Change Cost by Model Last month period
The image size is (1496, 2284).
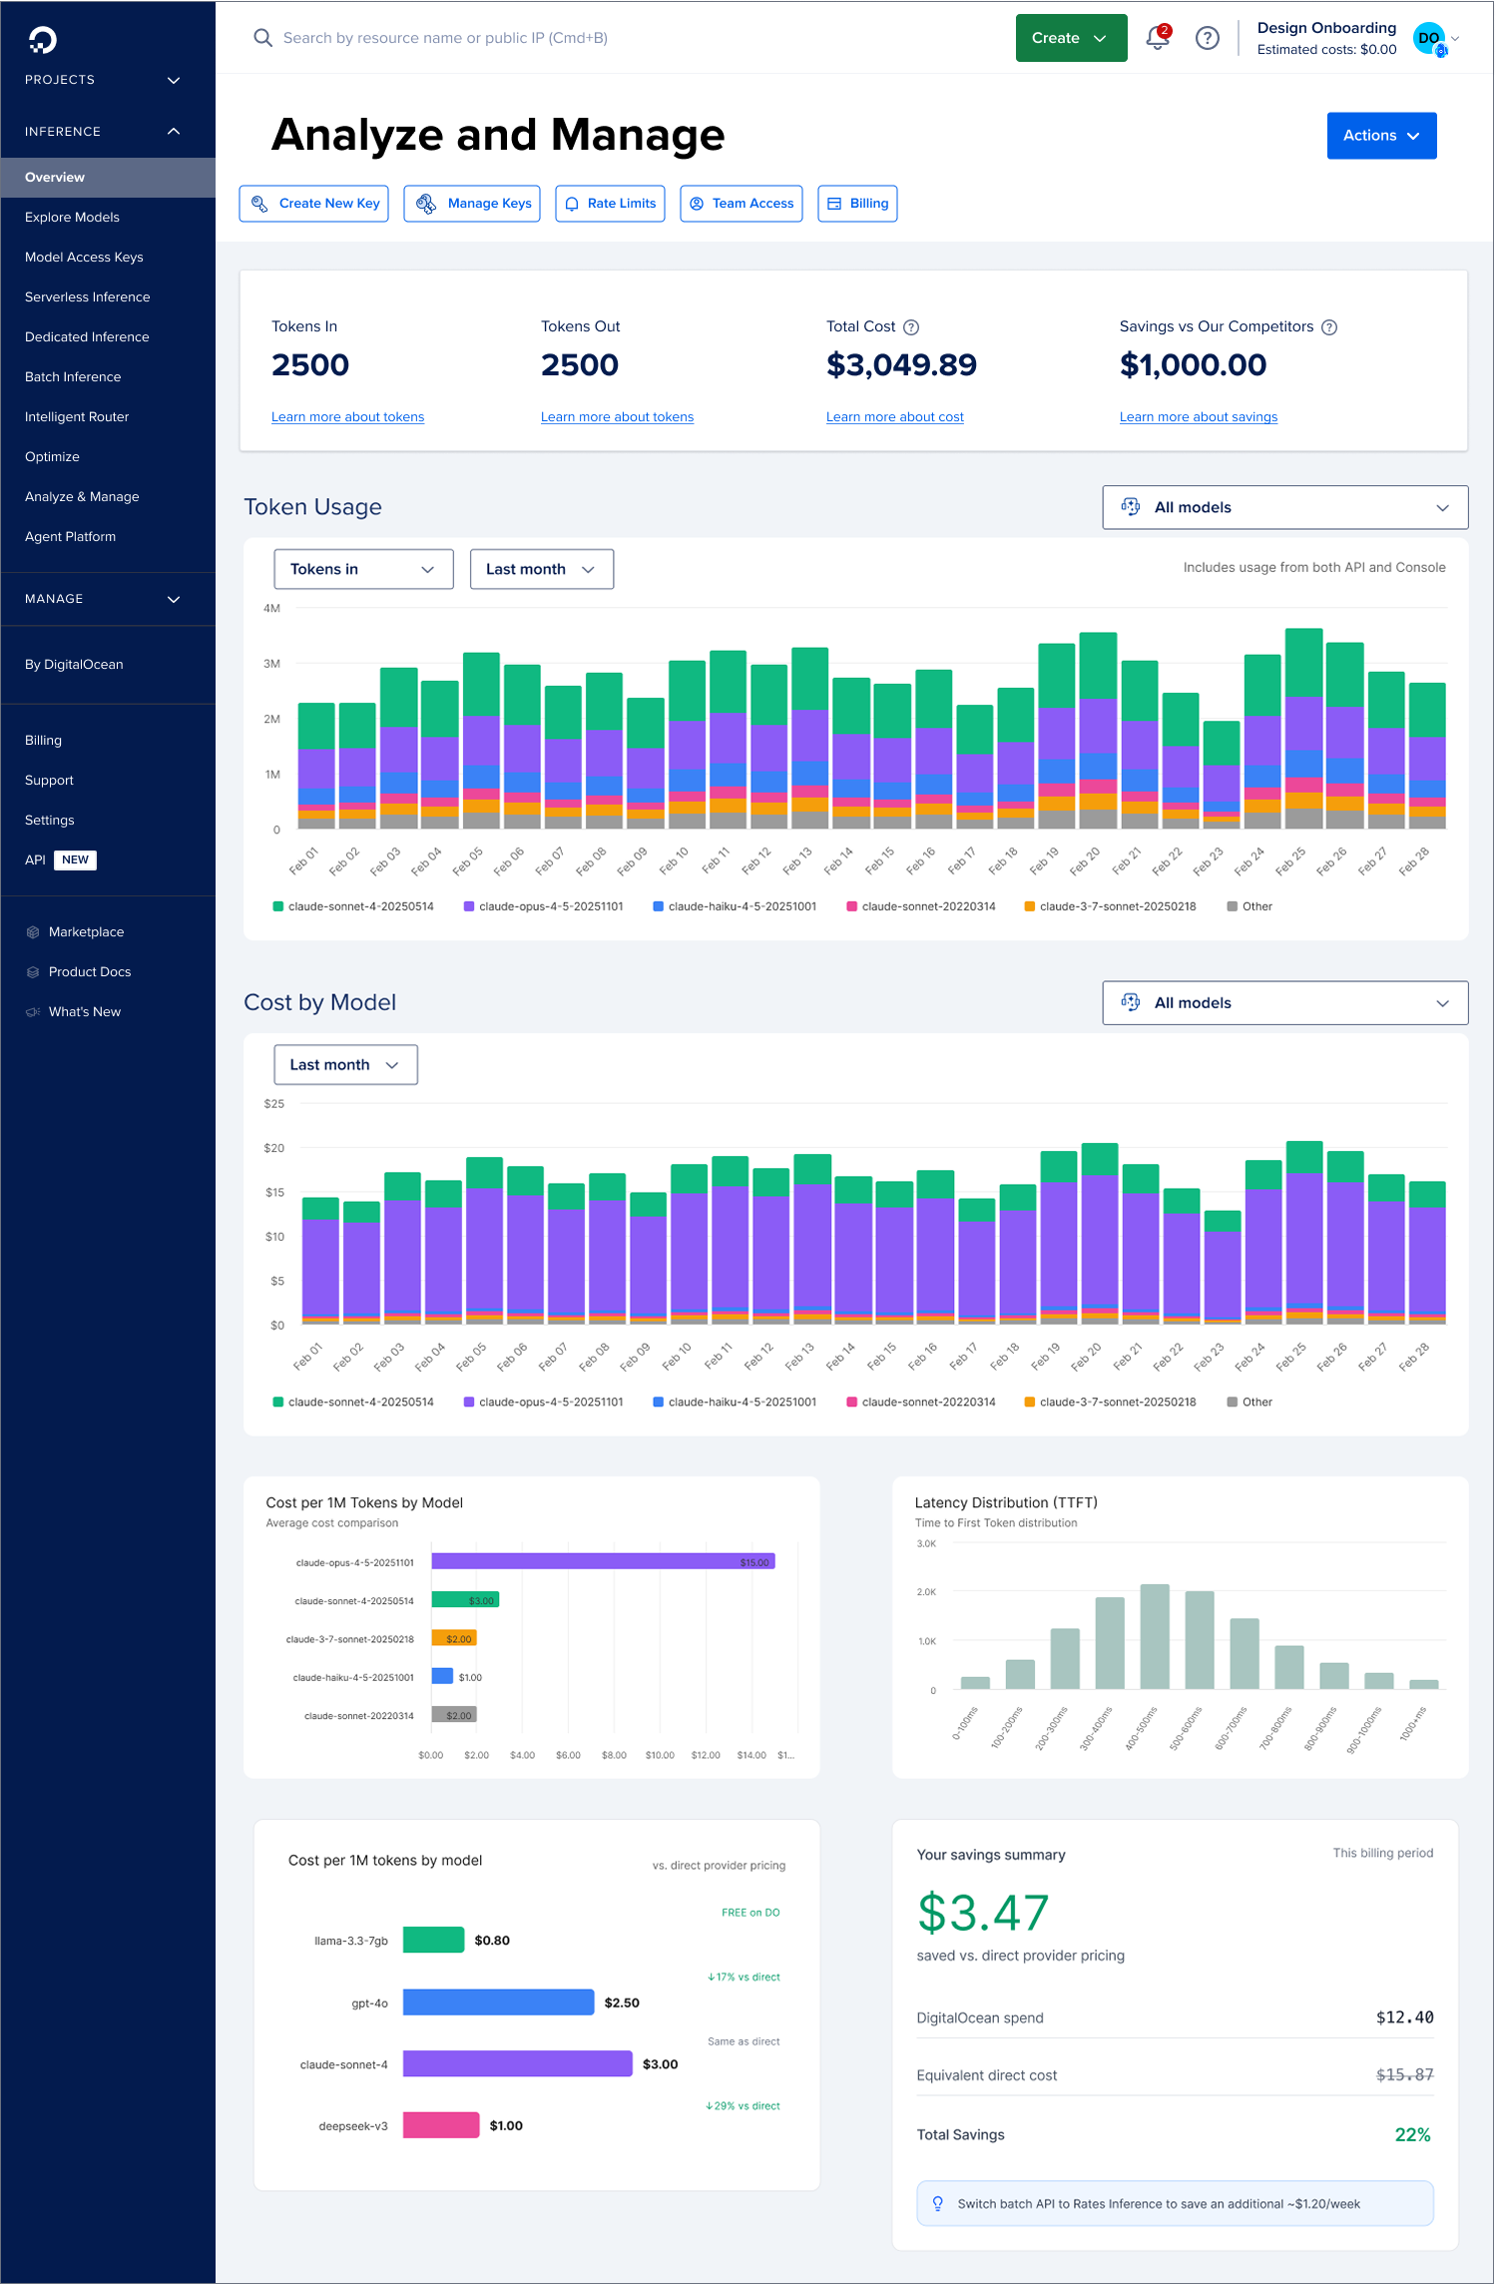tap(346, 1065)
